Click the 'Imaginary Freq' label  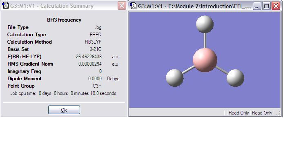click(x=24, y=71)
